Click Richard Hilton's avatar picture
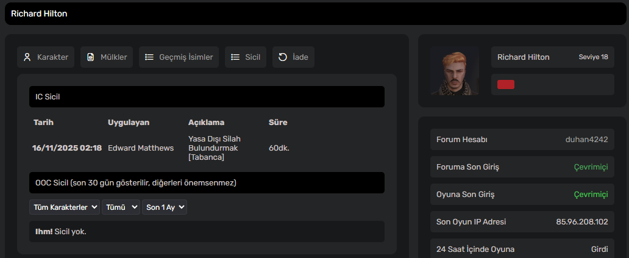The image size is (629, 258). (455, 71)
